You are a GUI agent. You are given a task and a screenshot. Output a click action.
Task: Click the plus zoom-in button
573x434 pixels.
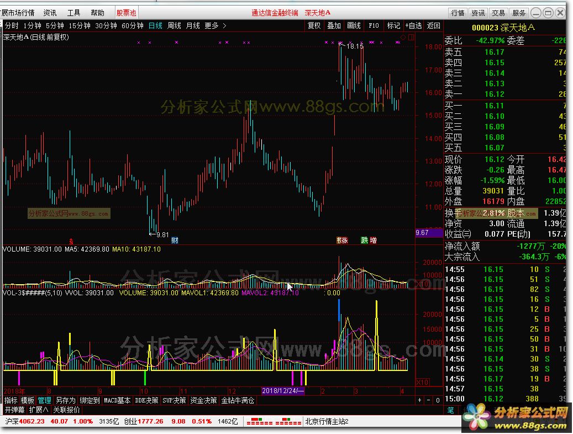(419, 400)
